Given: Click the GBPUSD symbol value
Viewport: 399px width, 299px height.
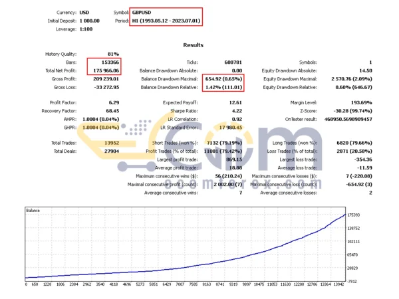Looking at the screenshot, I should click(x=159, y=13).
